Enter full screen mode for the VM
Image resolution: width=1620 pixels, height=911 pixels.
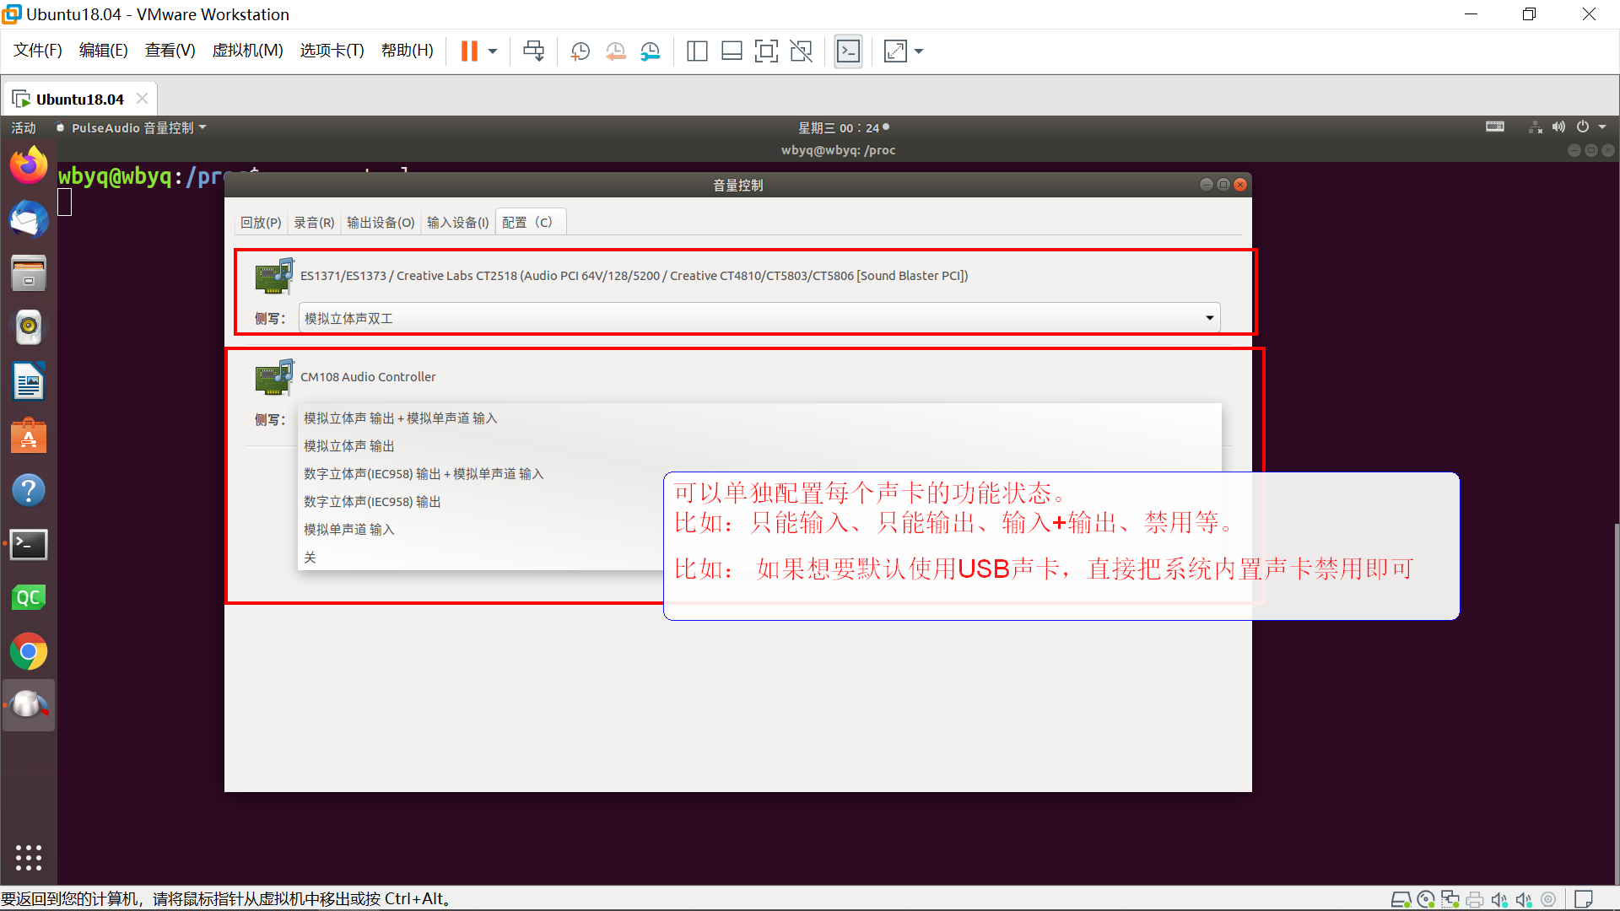point(894,51)
